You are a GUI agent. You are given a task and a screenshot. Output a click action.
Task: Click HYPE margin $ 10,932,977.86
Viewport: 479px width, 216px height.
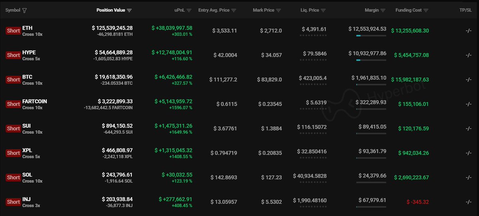[367, 54]
